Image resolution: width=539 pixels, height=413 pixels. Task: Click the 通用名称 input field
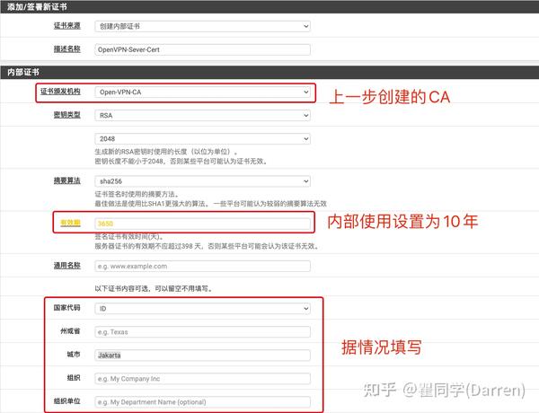point(202,267)
